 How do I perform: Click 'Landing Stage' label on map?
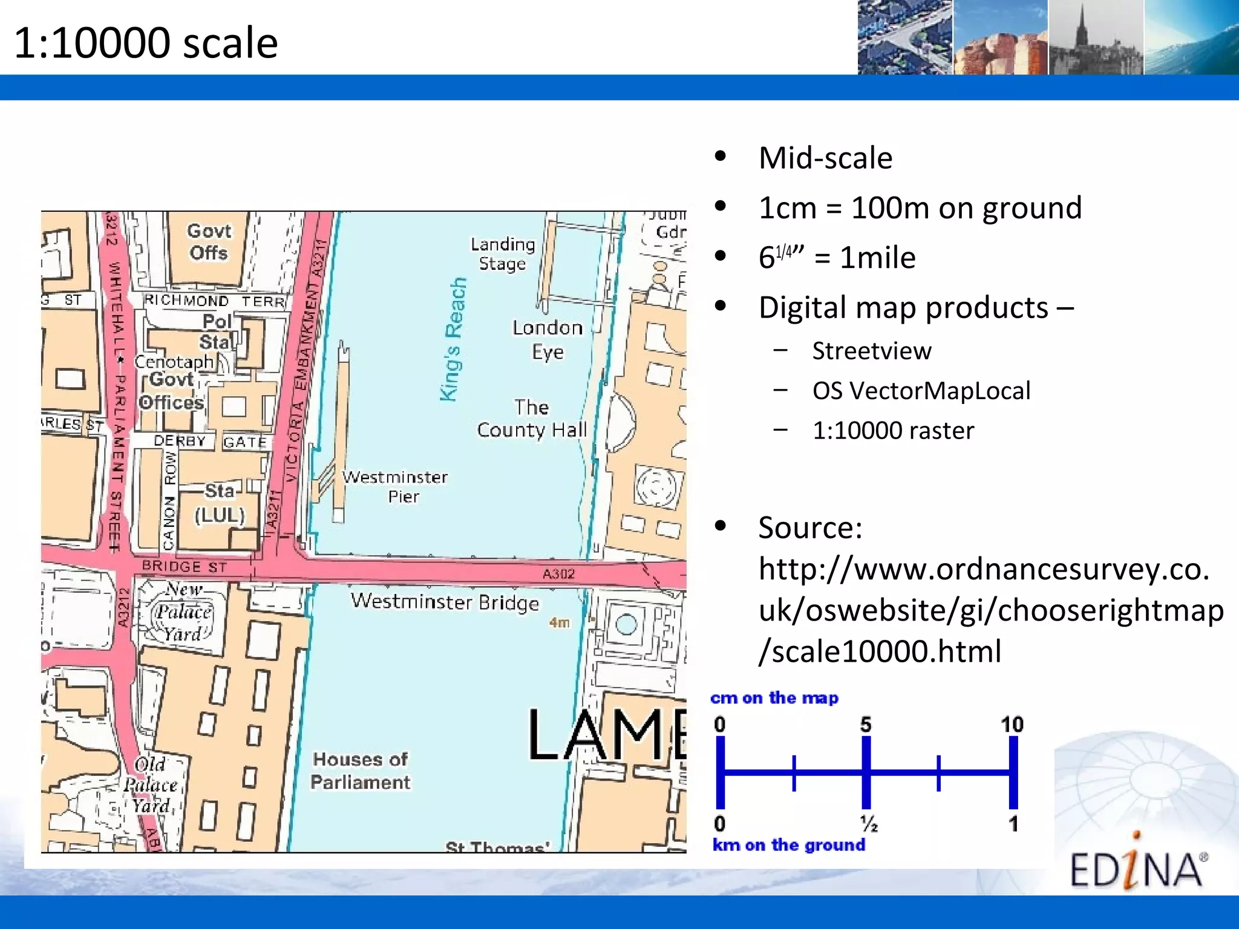[503, 254]
